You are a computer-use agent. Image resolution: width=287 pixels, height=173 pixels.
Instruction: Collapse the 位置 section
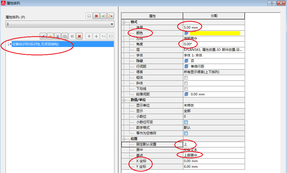pos(124,139)
